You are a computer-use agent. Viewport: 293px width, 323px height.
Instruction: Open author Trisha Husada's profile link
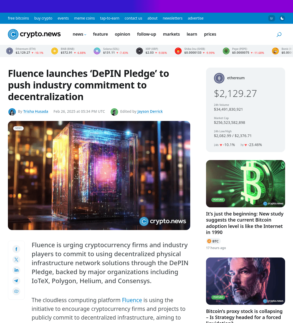pos(36,111)
